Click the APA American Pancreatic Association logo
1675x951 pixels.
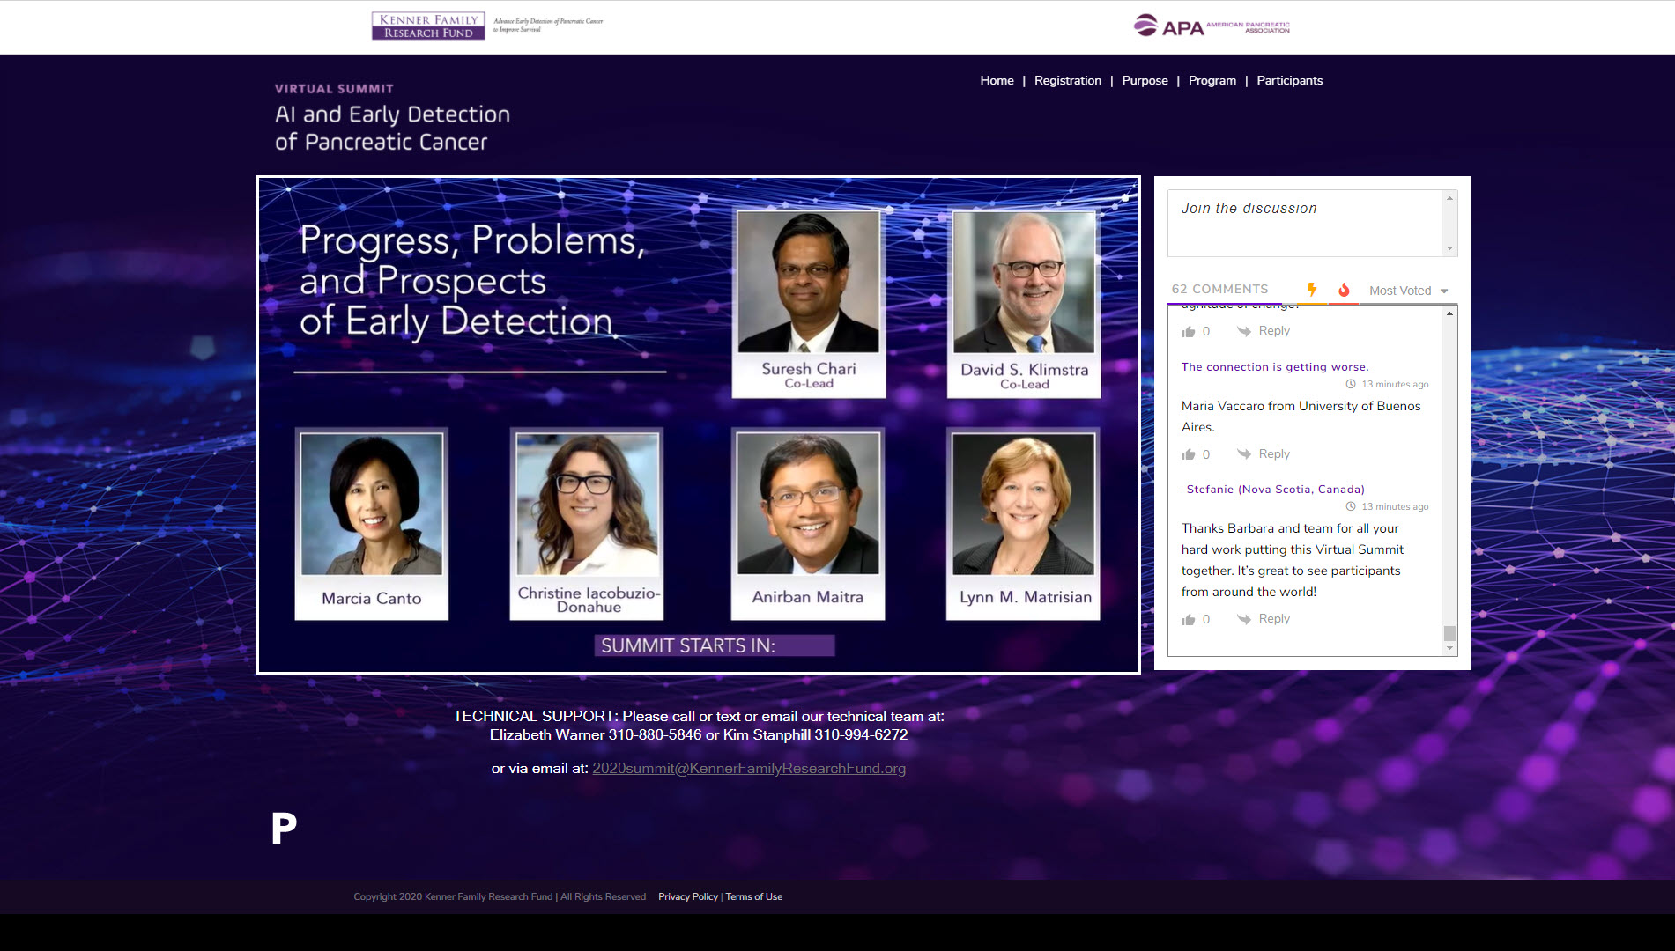pos(1212,26)
